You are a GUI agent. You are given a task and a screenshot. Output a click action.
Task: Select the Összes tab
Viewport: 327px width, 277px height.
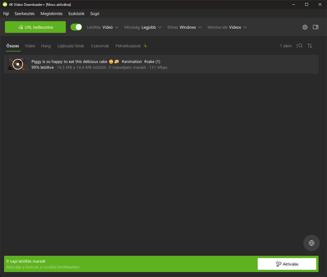13,46
